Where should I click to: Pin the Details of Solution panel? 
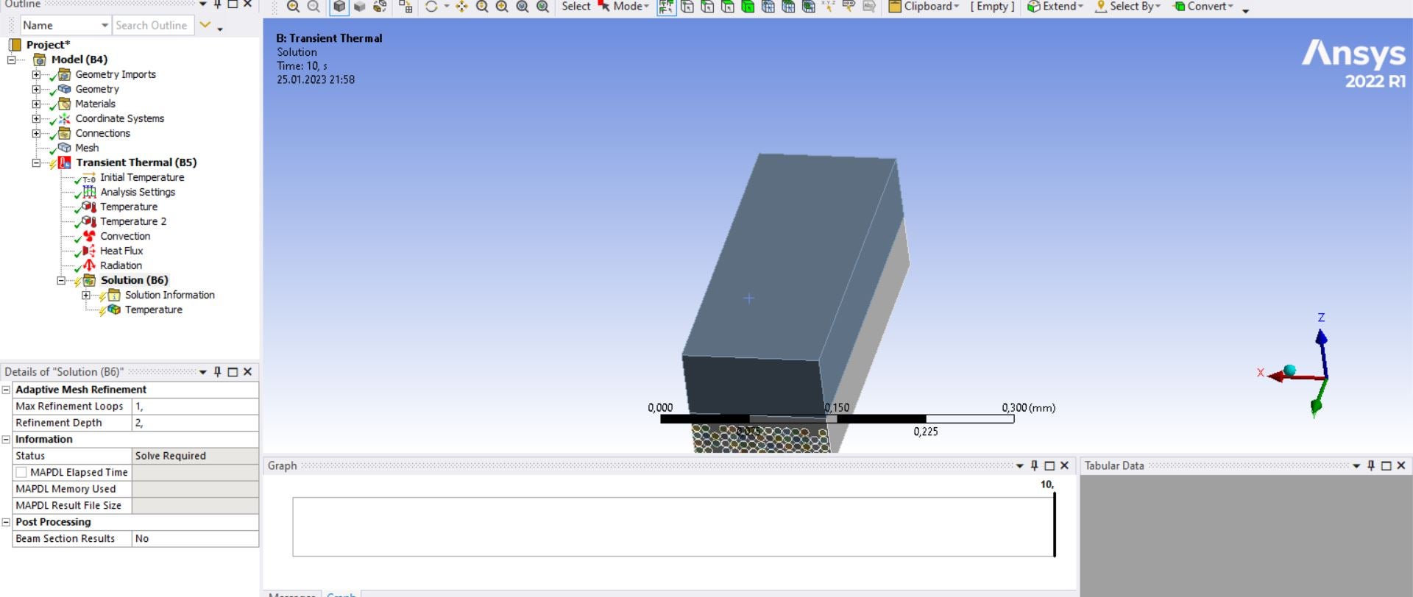(x=218, y=372)
